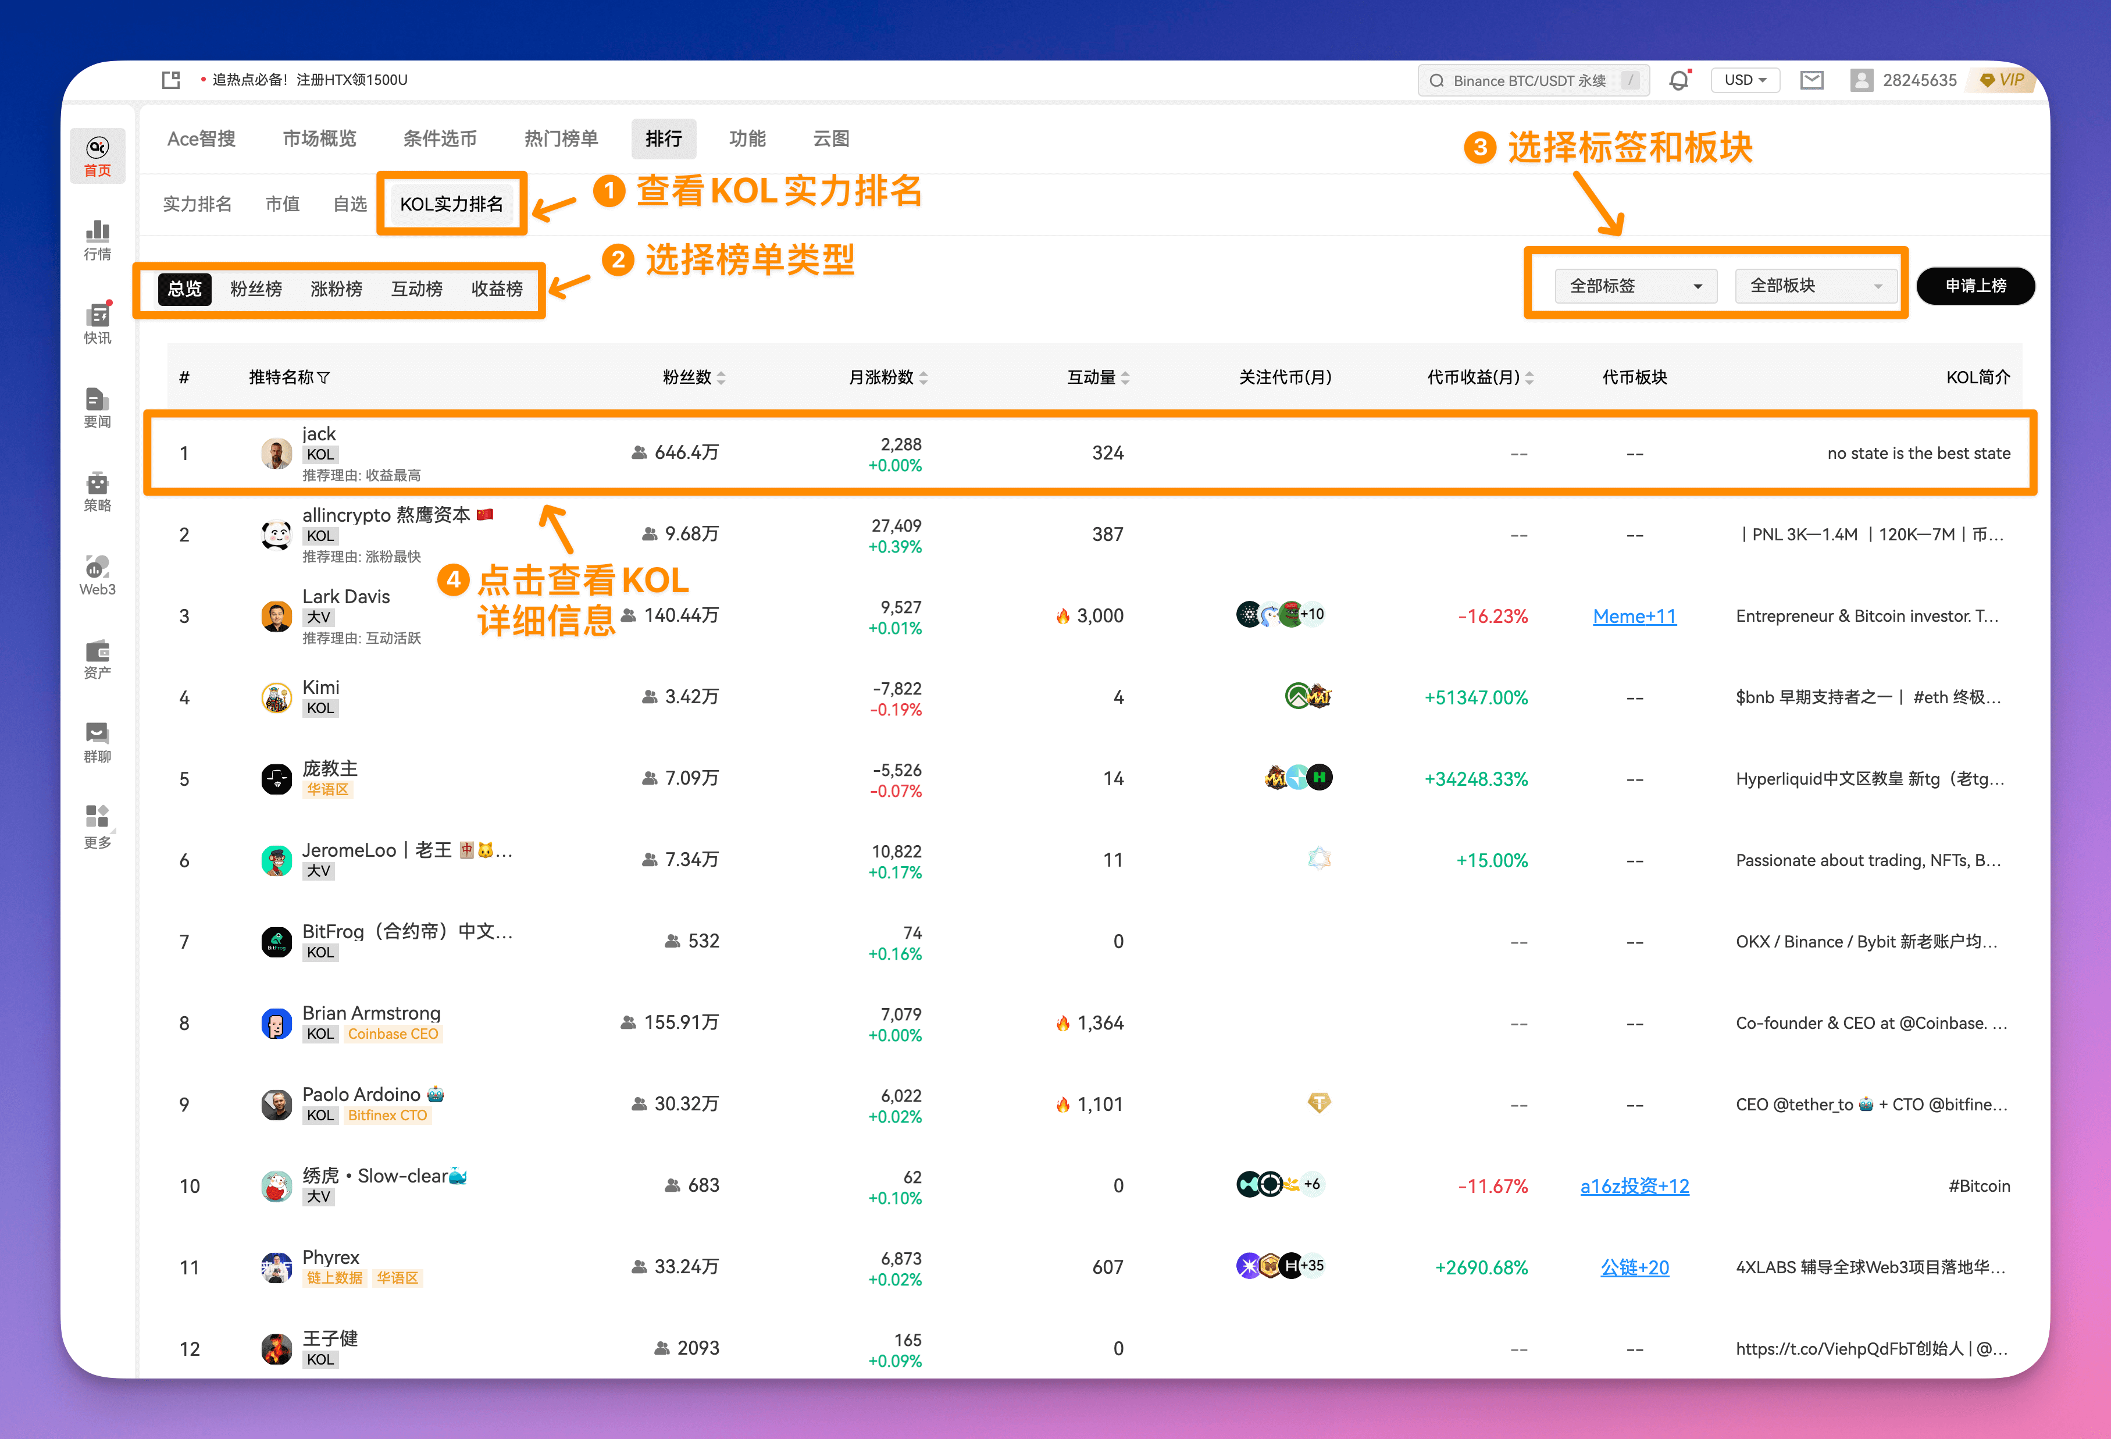This screenshot has width=2111, height=1439.
Task: Open the 群聊 group chat icon
Action: click(x=97, y=743)
